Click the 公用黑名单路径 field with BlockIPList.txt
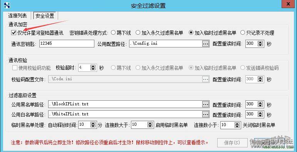297x152 pixels. click(125, 104)
